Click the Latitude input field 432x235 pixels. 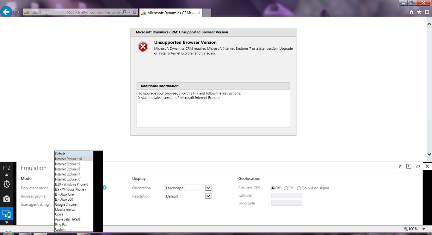286,196
